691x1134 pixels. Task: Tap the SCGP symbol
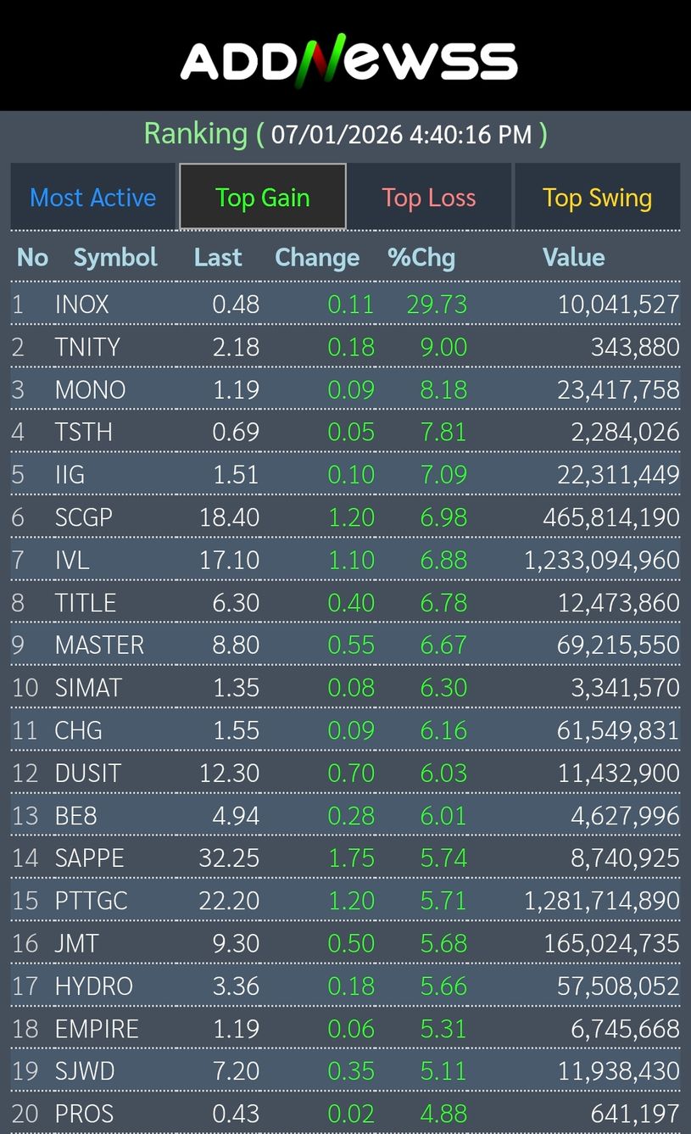tap(84, 517)
